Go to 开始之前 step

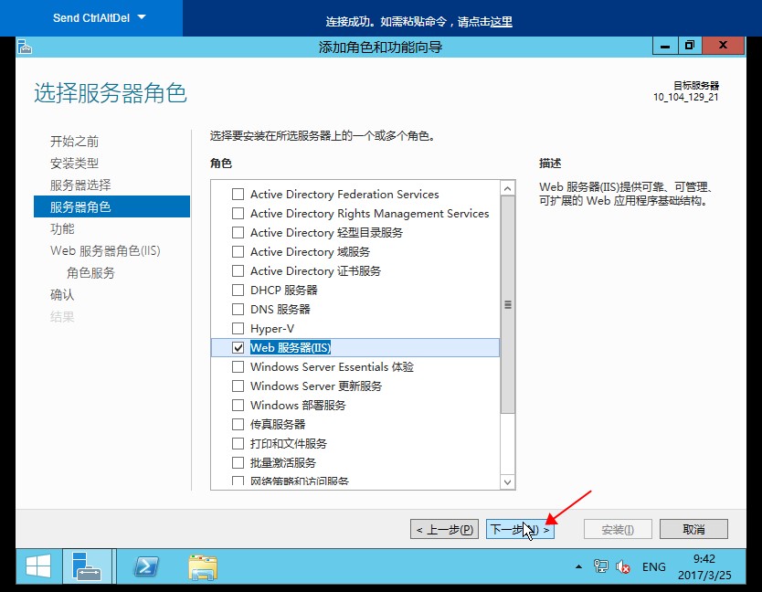point(74,142)
